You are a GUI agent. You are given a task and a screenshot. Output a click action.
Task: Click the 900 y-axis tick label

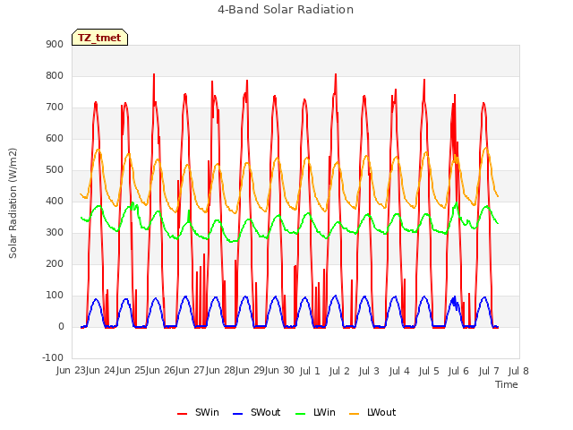point(55,44)
